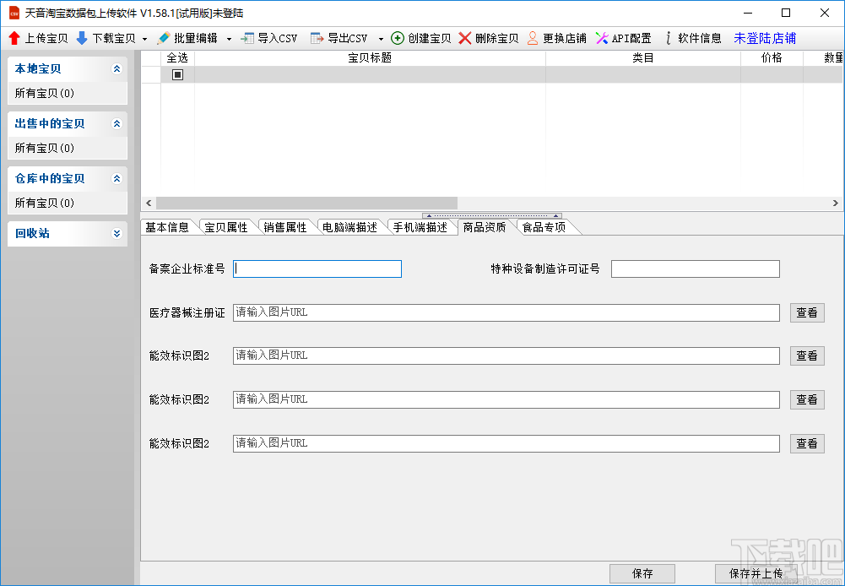Expand the 回收站 panel
The height and width of the screenshot is (586, 845).
point(116,233)
